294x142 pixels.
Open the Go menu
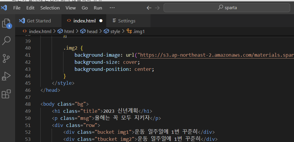85,8
